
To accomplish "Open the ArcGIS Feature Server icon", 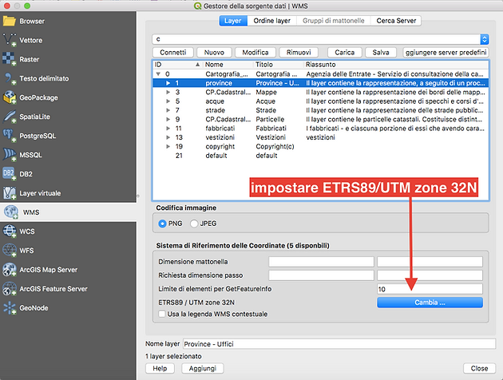I will pos(9,289).
